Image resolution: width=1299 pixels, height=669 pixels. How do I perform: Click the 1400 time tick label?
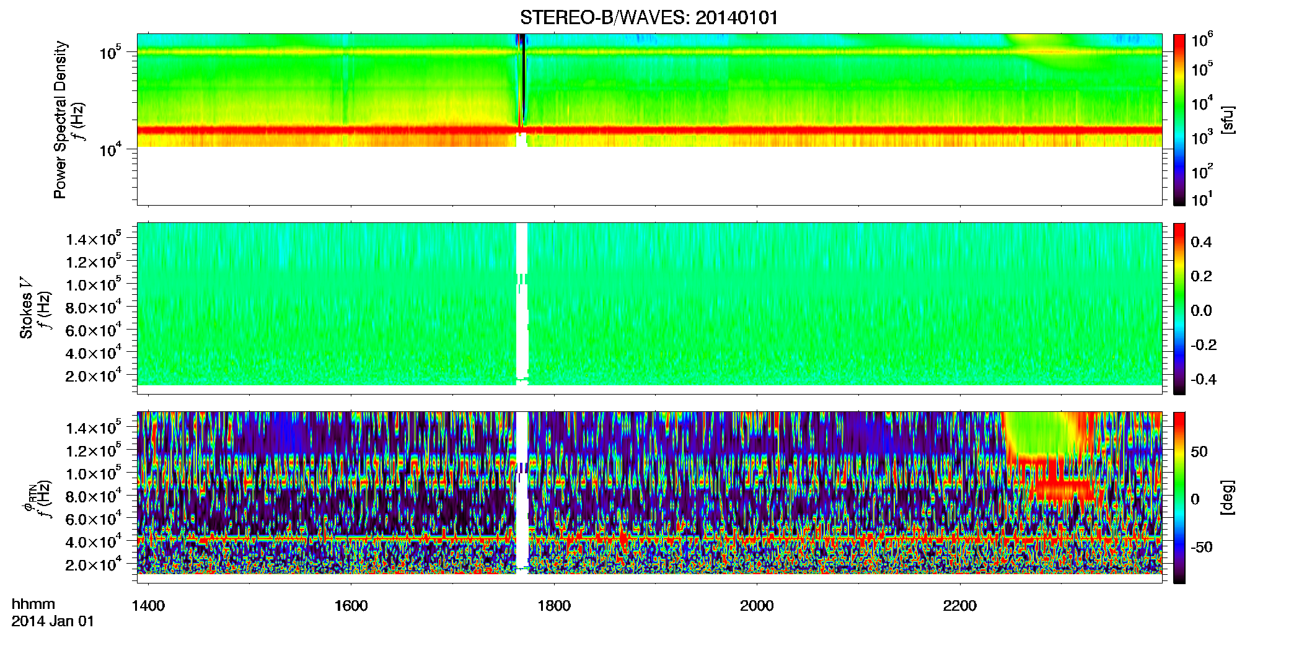[x=148, y=606]
